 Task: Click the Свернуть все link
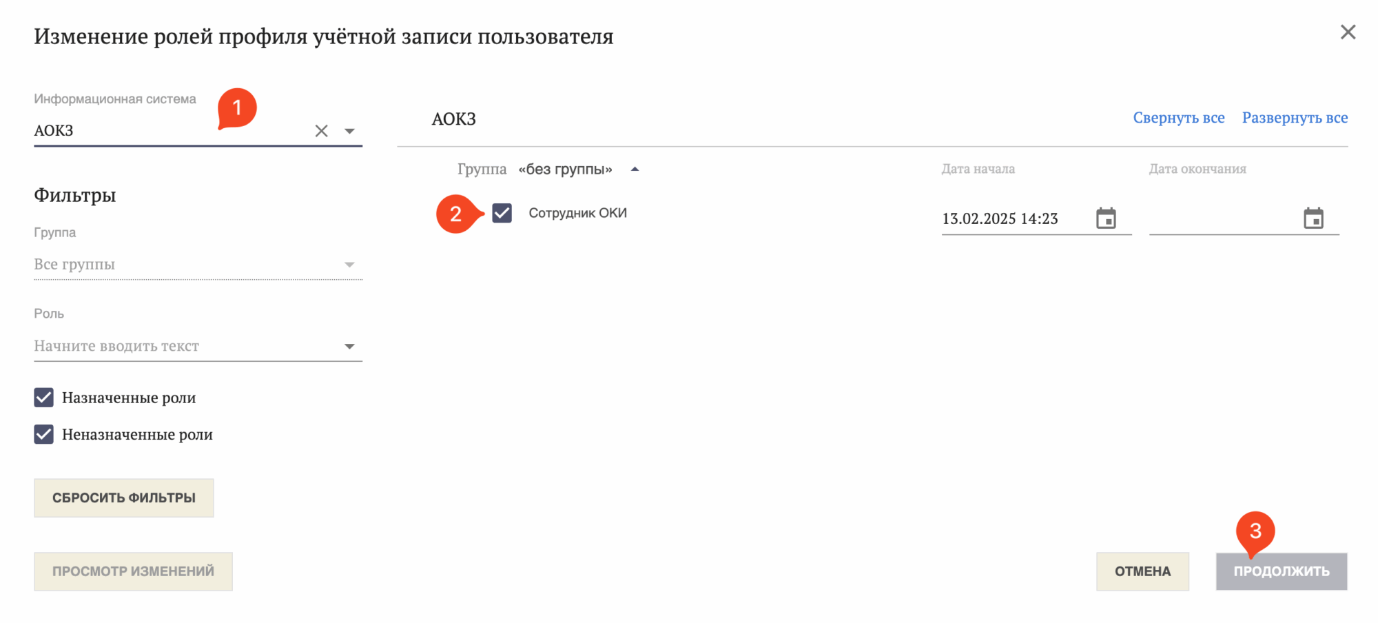(x=1178, y=118)
